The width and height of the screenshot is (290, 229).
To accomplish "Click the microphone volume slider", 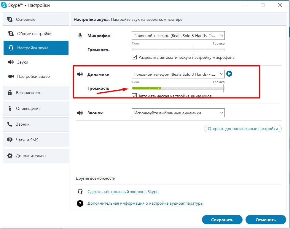I will (178, 50).
